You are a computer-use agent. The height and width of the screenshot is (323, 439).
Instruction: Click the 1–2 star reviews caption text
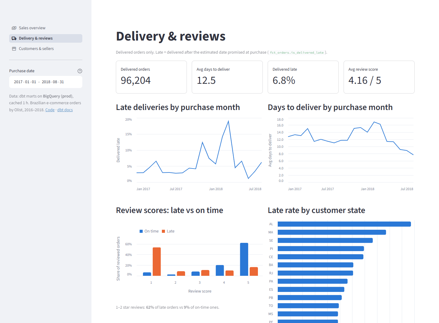click(168, 307)
